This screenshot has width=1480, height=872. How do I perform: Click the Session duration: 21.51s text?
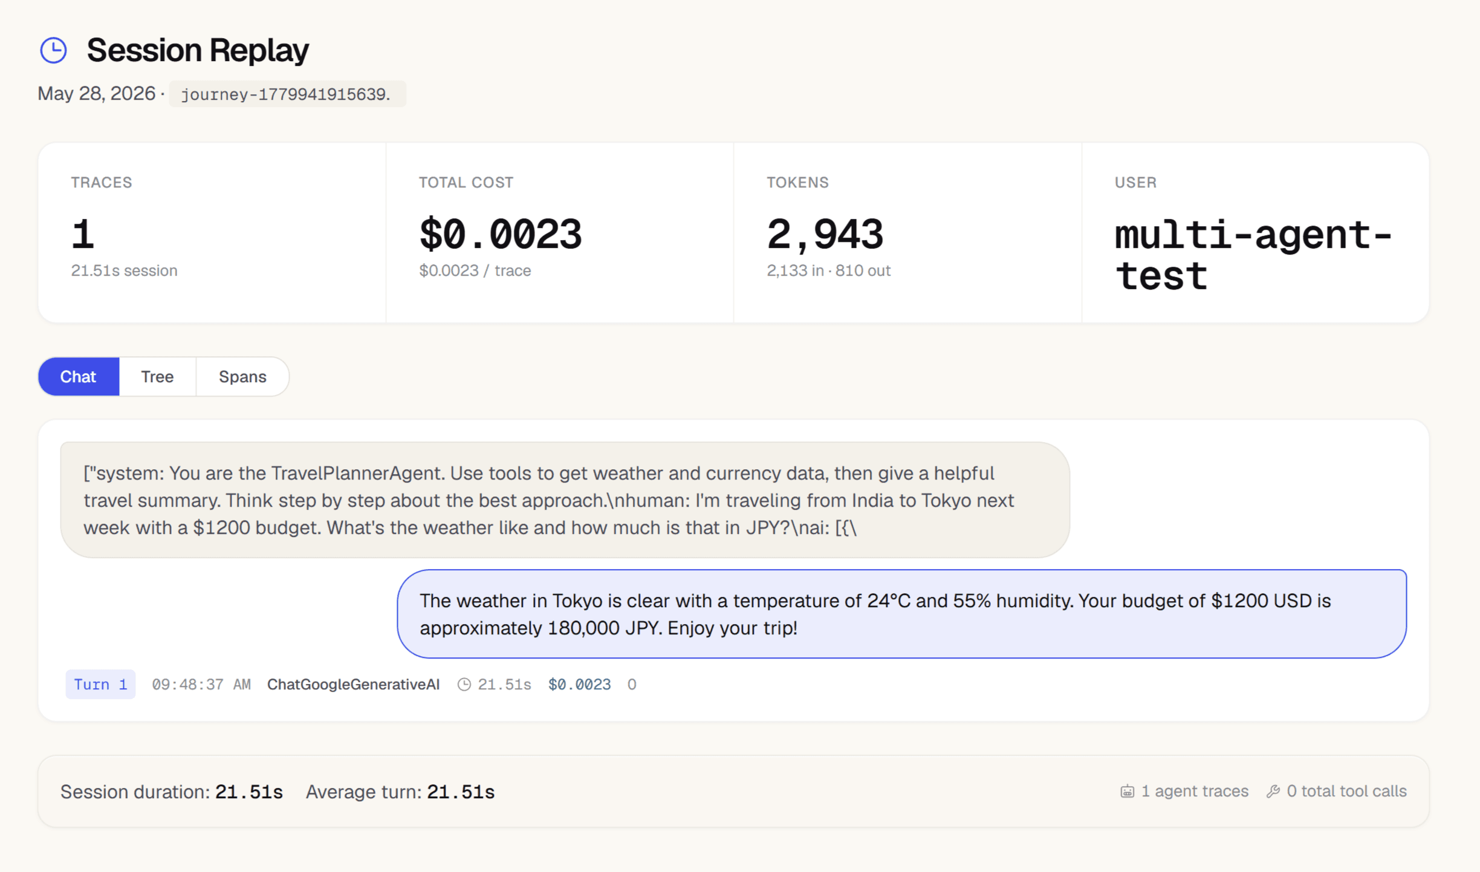[172, 792]
